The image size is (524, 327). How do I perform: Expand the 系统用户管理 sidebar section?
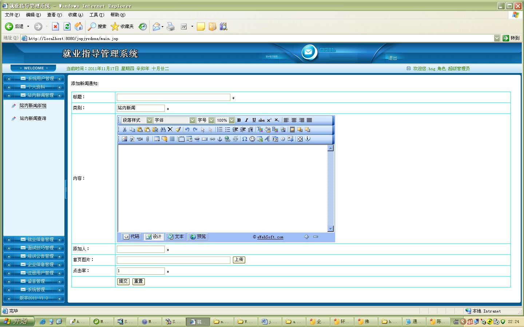34,78
